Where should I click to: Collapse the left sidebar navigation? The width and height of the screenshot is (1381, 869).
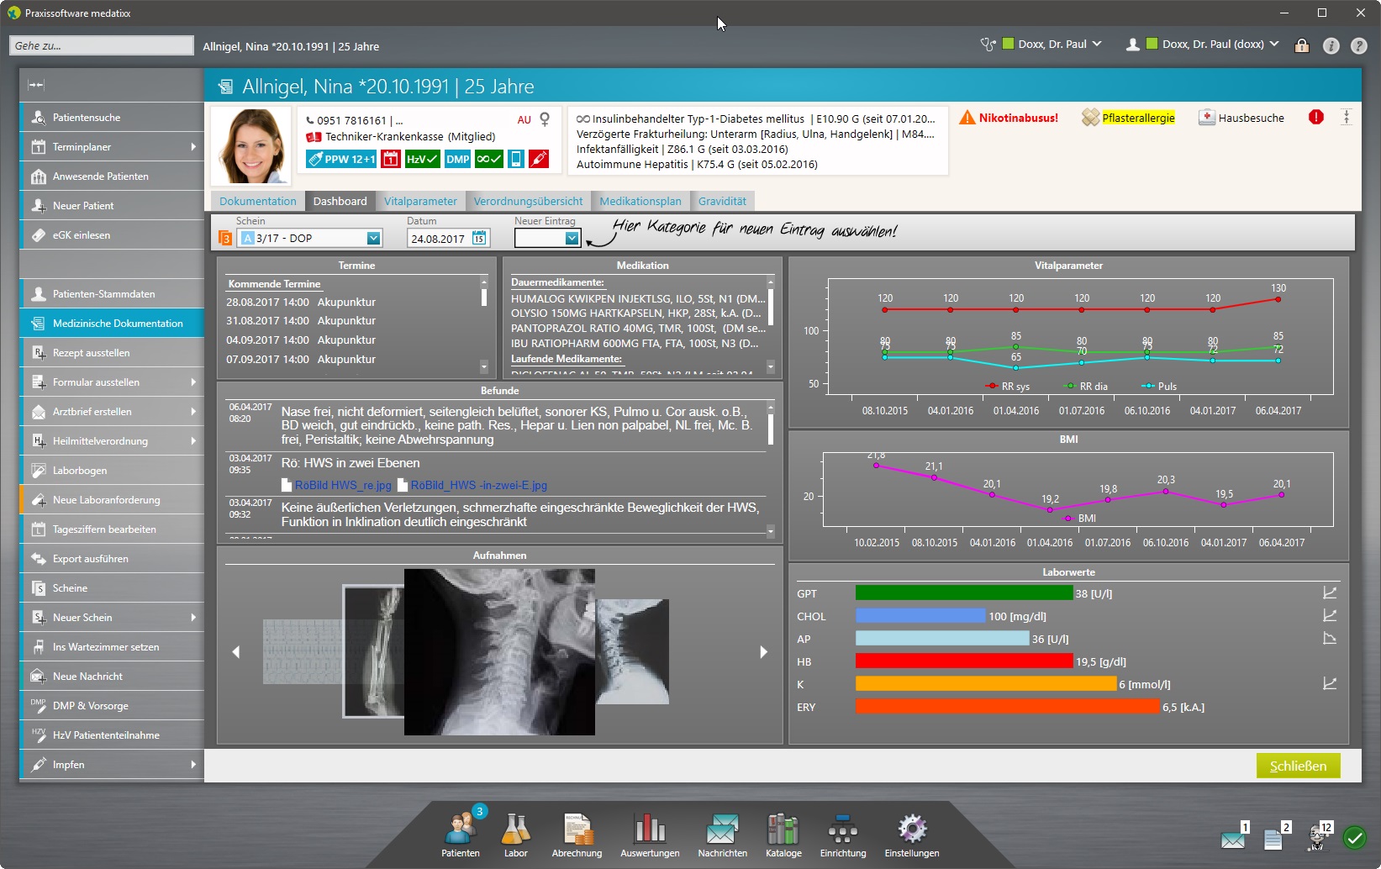(x=36, y=85)
